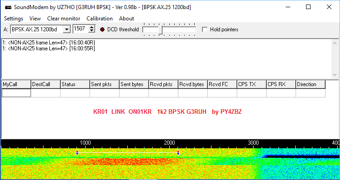This screenshot has height=180, width=340.
Task: Click the red DCD indicator light
Action: pos(102,29)
